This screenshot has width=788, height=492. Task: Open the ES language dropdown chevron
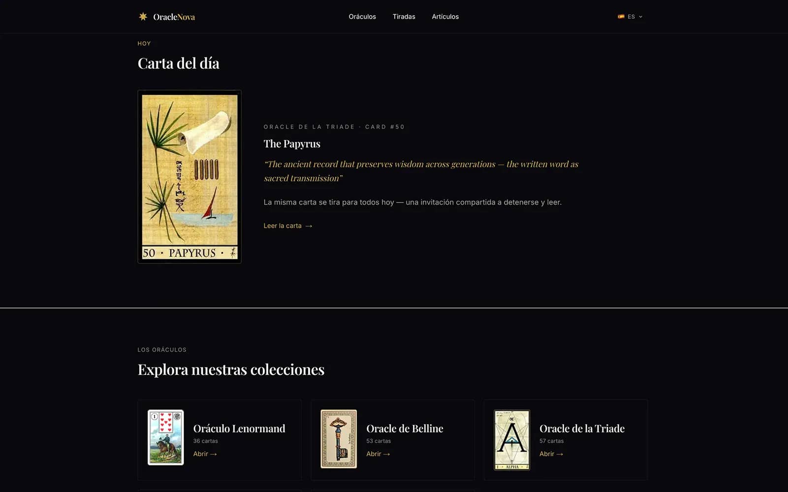(x=640, y=17)
